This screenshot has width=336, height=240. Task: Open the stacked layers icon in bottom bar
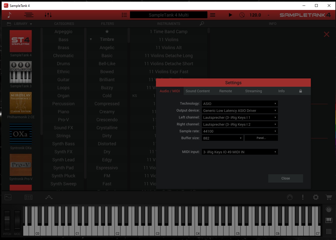pos(49,197)
